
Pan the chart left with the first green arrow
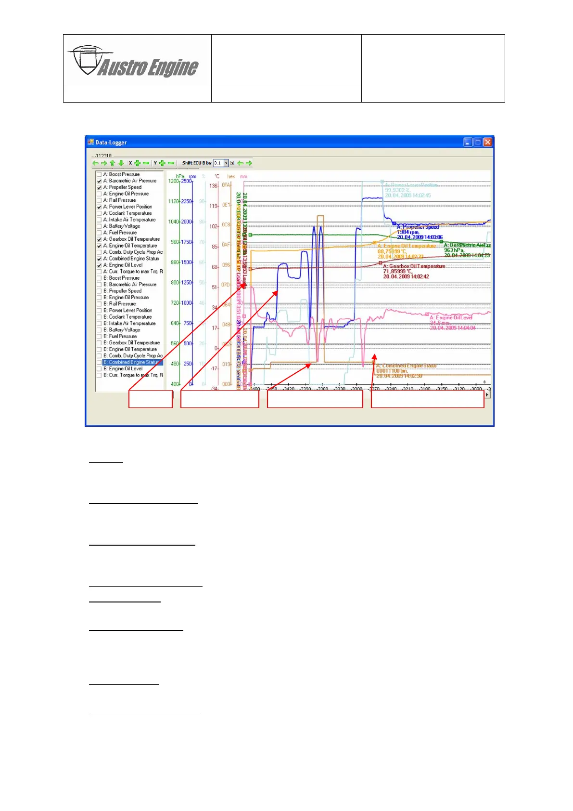coord(95,163)
